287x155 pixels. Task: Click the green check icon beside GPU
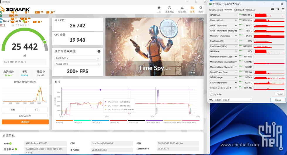tap(11, 143)
